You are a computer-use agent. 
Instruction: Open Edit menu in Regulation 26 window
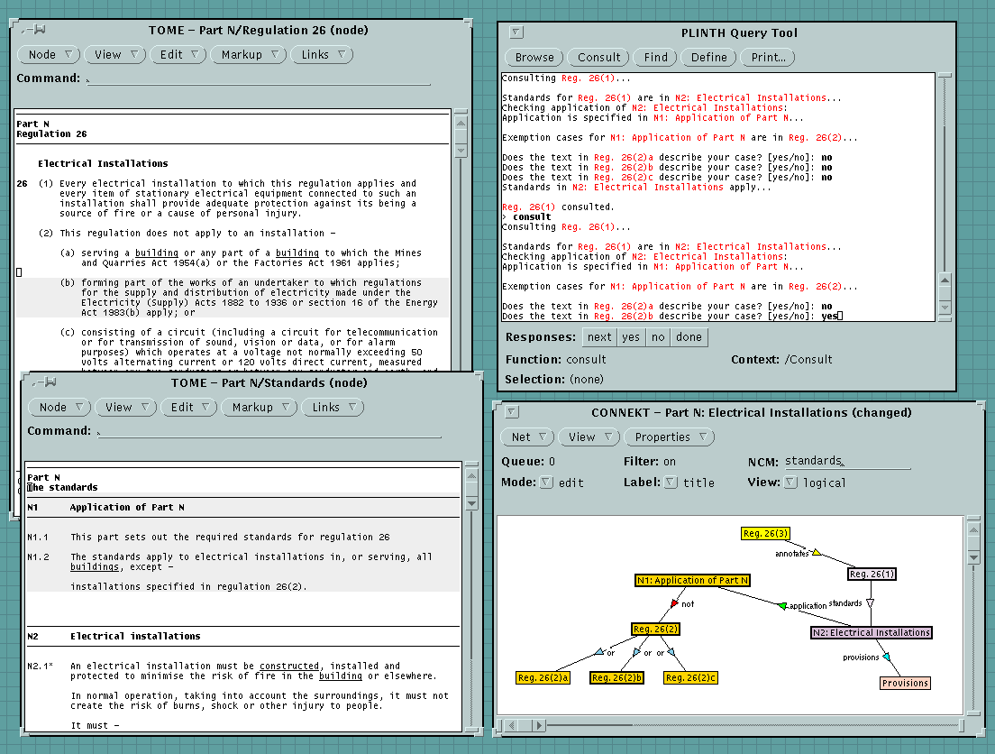pyautogui.click(x=178, y=55)
